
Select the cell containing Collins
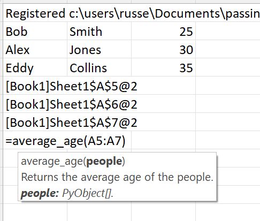[x=99, y=67]
